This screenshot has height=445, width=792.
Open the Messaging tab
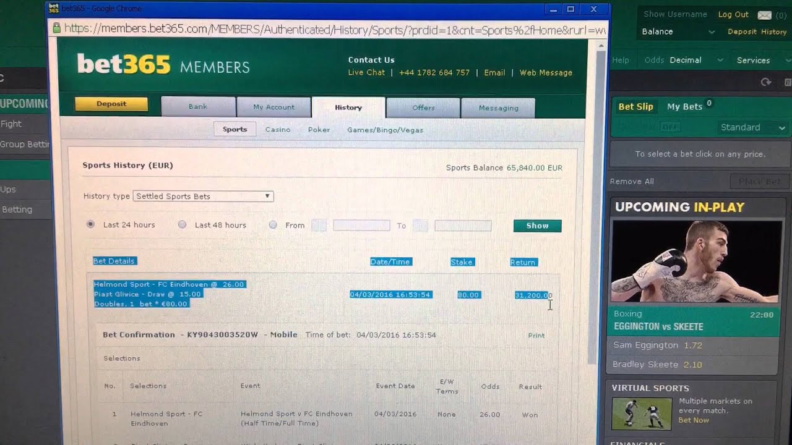coord(498,108)
